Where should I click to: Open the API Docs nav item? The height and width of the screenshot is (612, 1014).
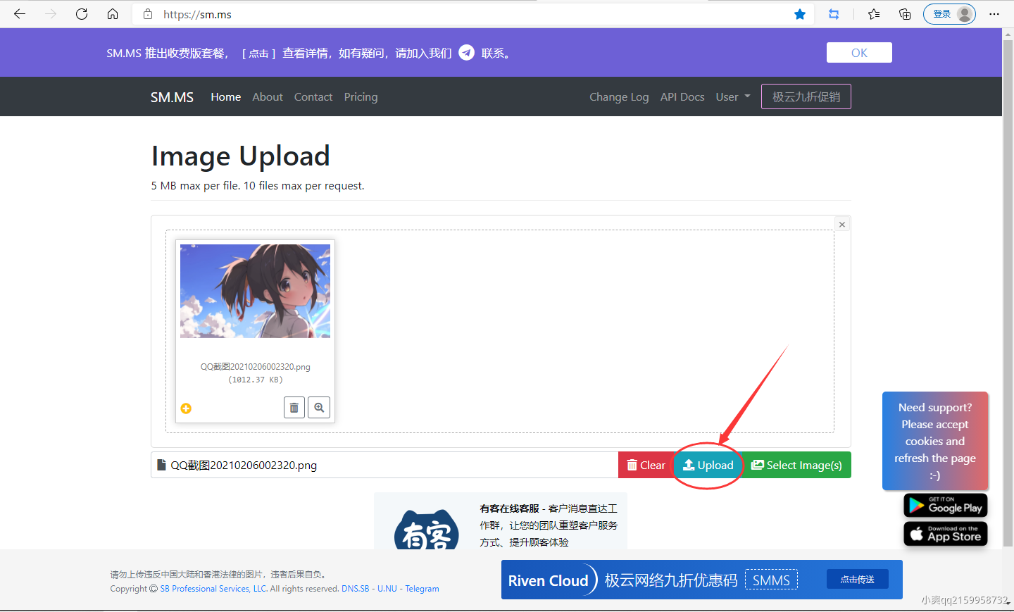pyautogui.click(x=682, y=97)
